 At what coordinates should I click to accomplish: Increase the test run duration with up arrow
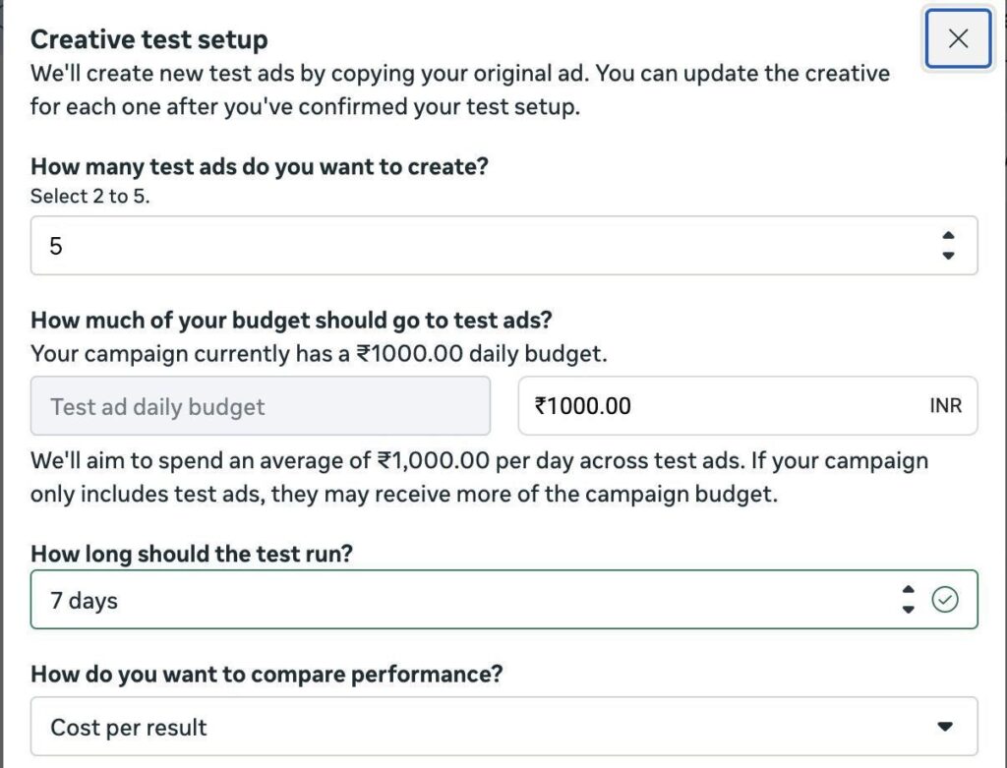pos(908,590)
